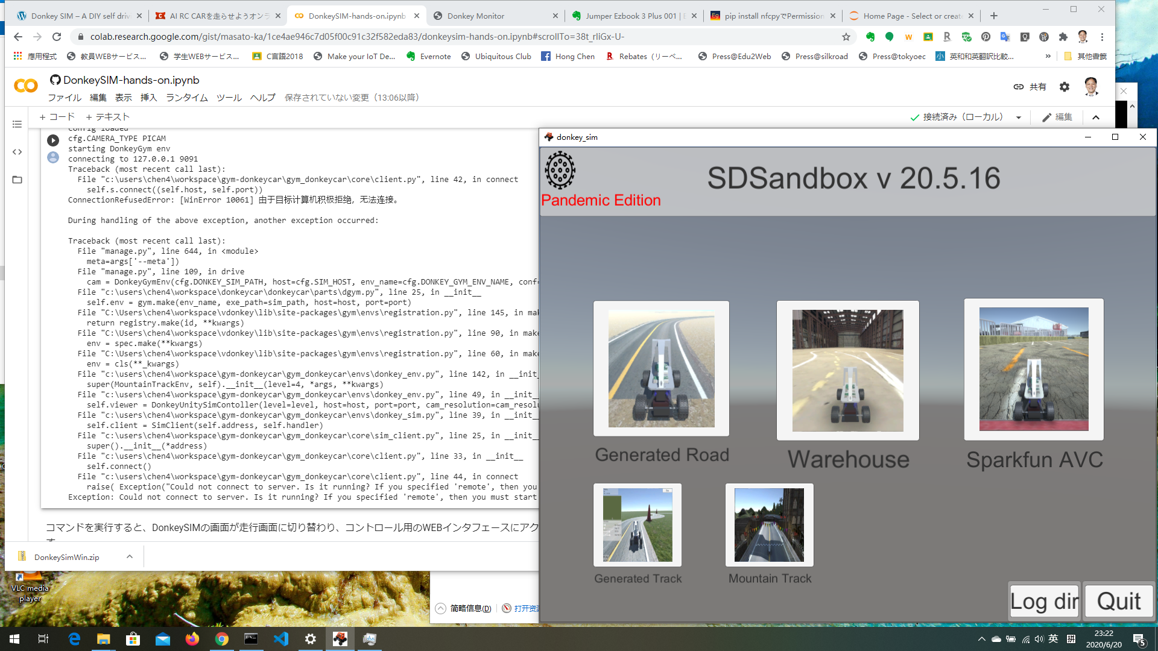
Task: Expand the connection status dropdown arrow
Action: click(1019, 118)
